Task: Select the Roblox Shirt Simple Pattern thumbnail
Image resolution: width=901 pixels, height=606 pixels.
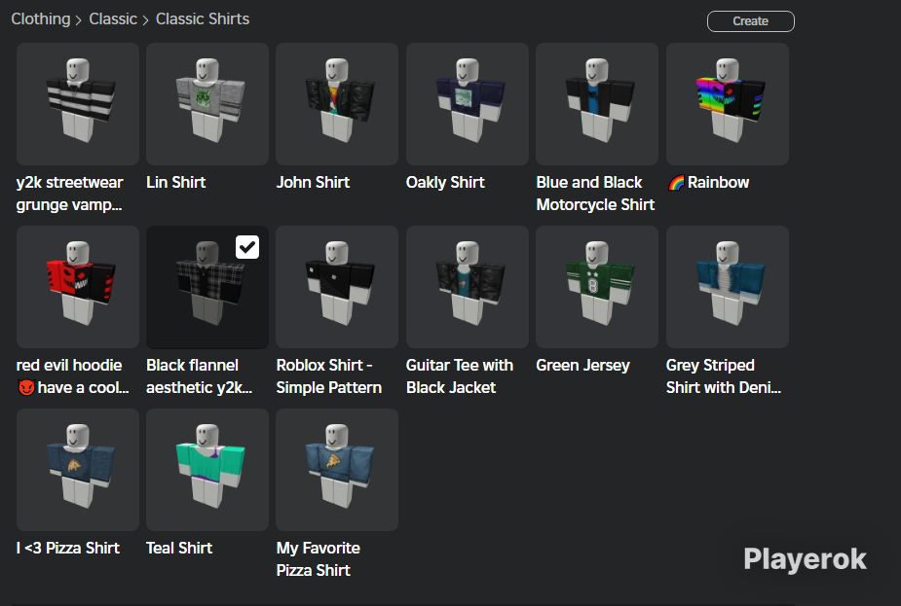Action: 337,287
